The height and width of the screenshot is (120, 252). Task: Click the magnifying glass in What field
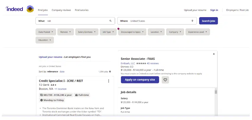coord(111,21)
